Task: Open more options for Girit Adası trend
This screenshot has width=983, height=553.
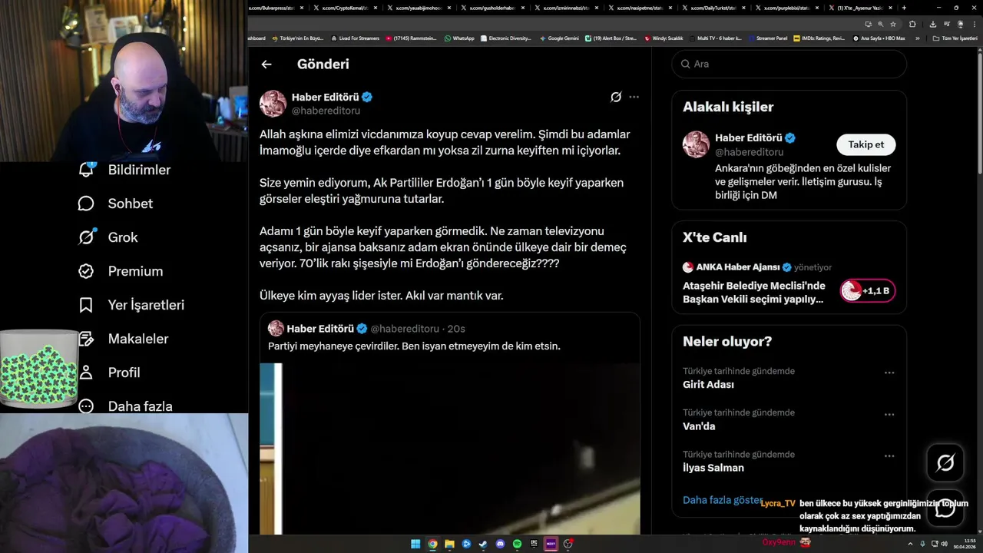Action: pos(889,373)
